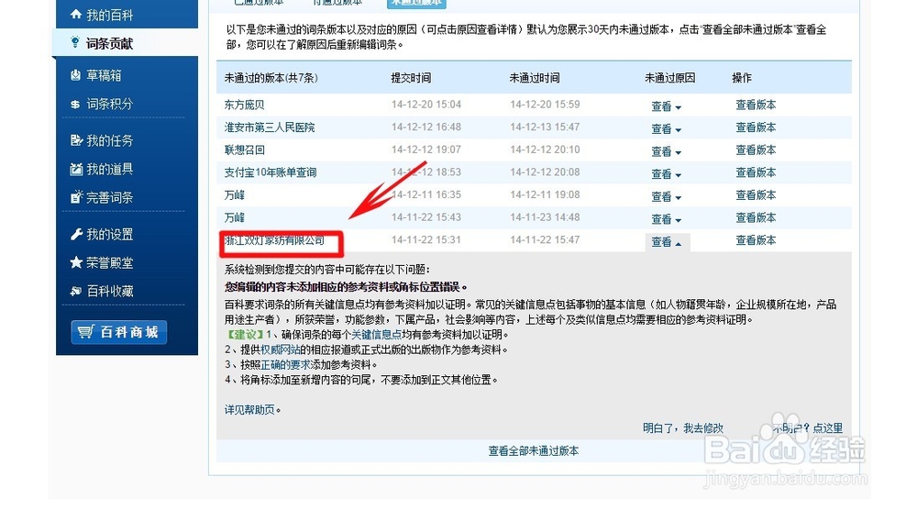Click the 草稿箱 drafts icon
The height and width of the screenshot is (510, 917).
click(x=75, y=75)
